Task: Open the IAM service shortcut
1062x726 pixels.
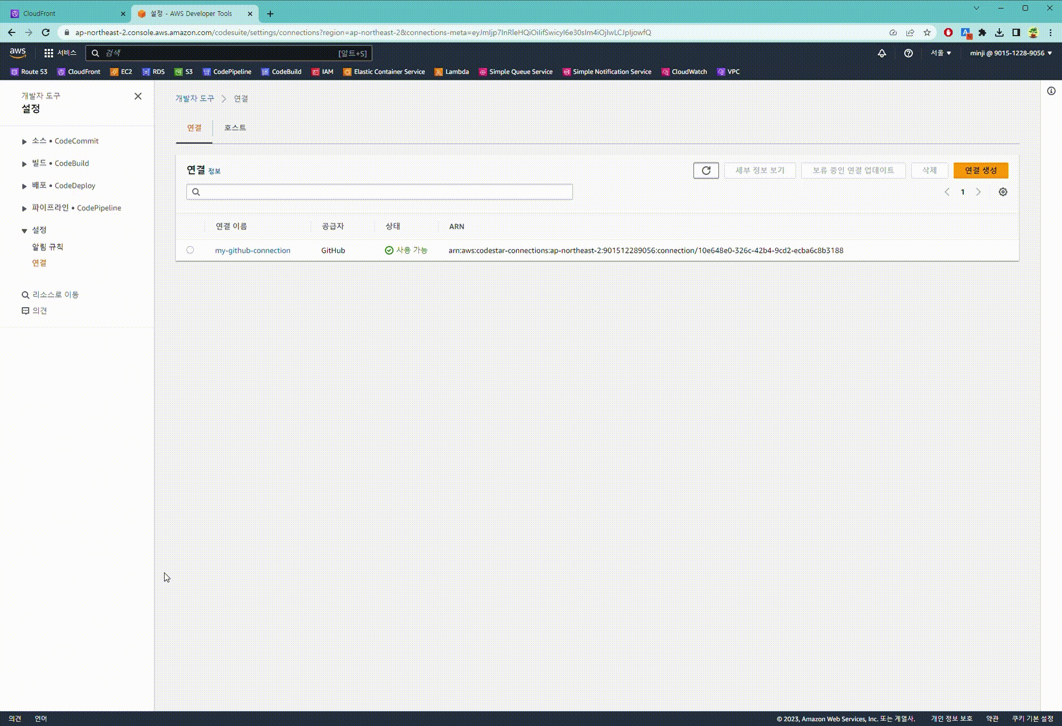Action: click(x=322, y=71)
